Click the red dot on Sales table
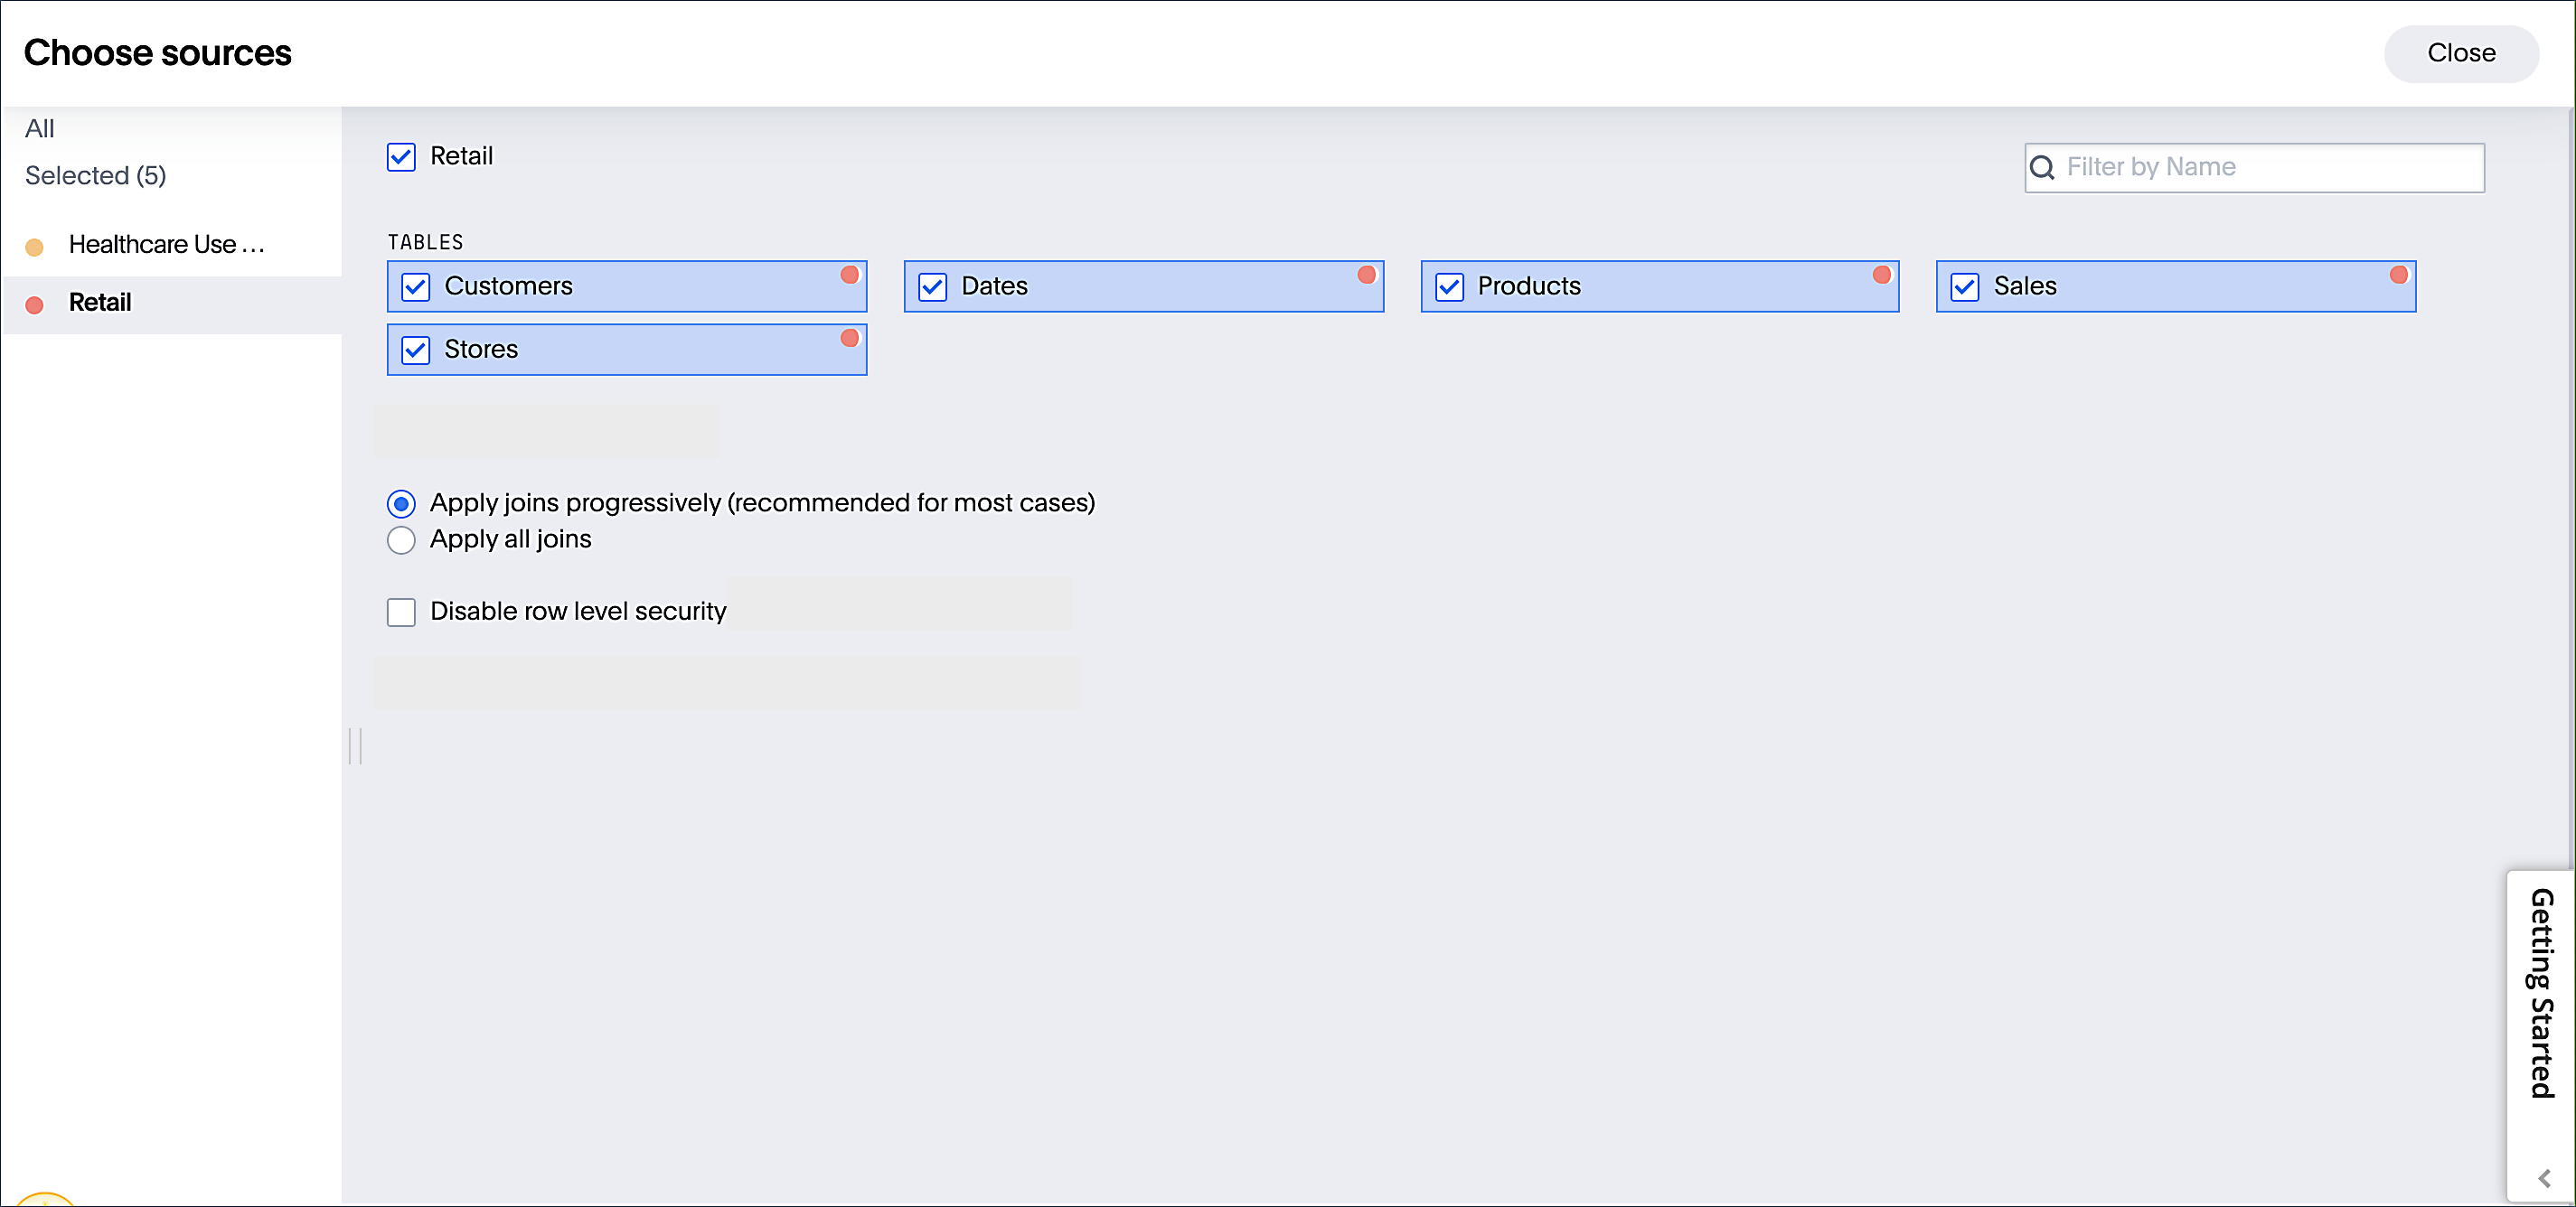Viewport: 2576px width, 1207px height. coord(2398,275)
